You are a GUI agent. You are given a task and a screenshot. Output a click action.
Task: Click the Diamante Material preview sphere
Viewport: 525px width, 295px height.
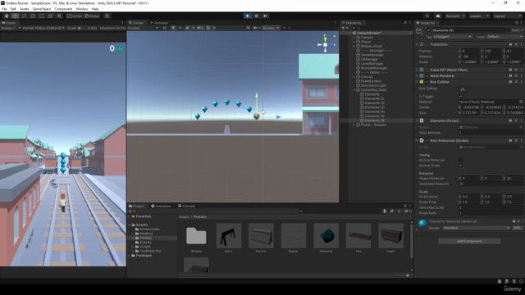tap(422, 224)
